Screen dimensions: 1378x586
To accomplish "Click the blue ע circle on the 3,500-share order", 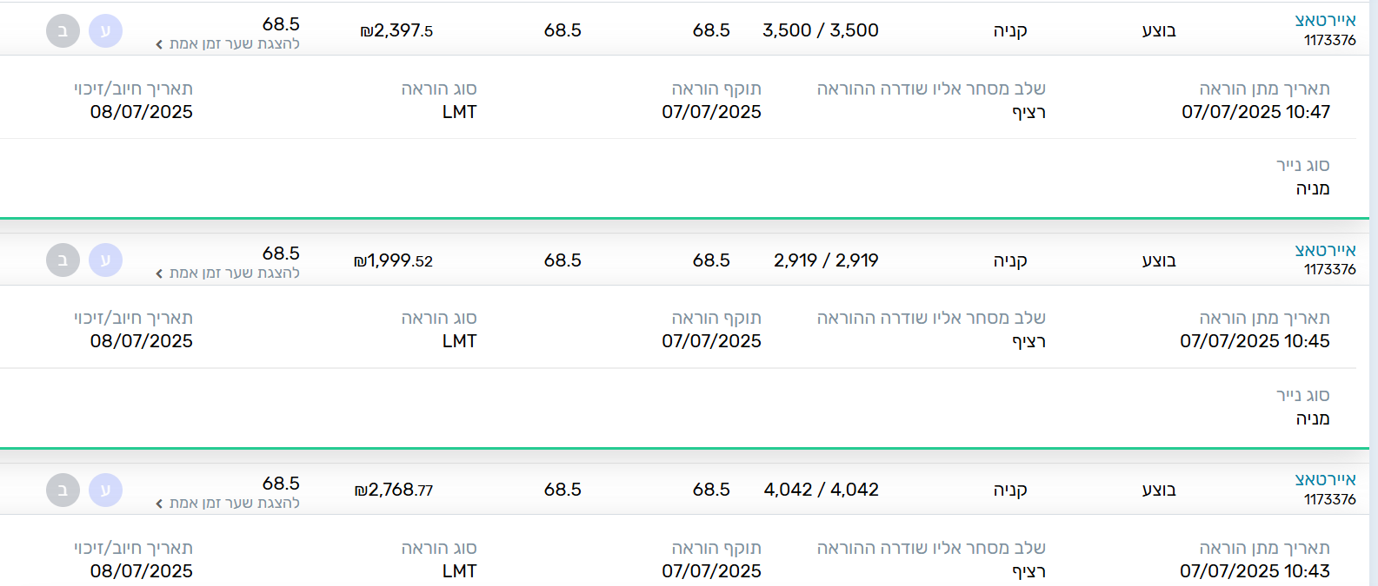I will click(x=105, y=31).
